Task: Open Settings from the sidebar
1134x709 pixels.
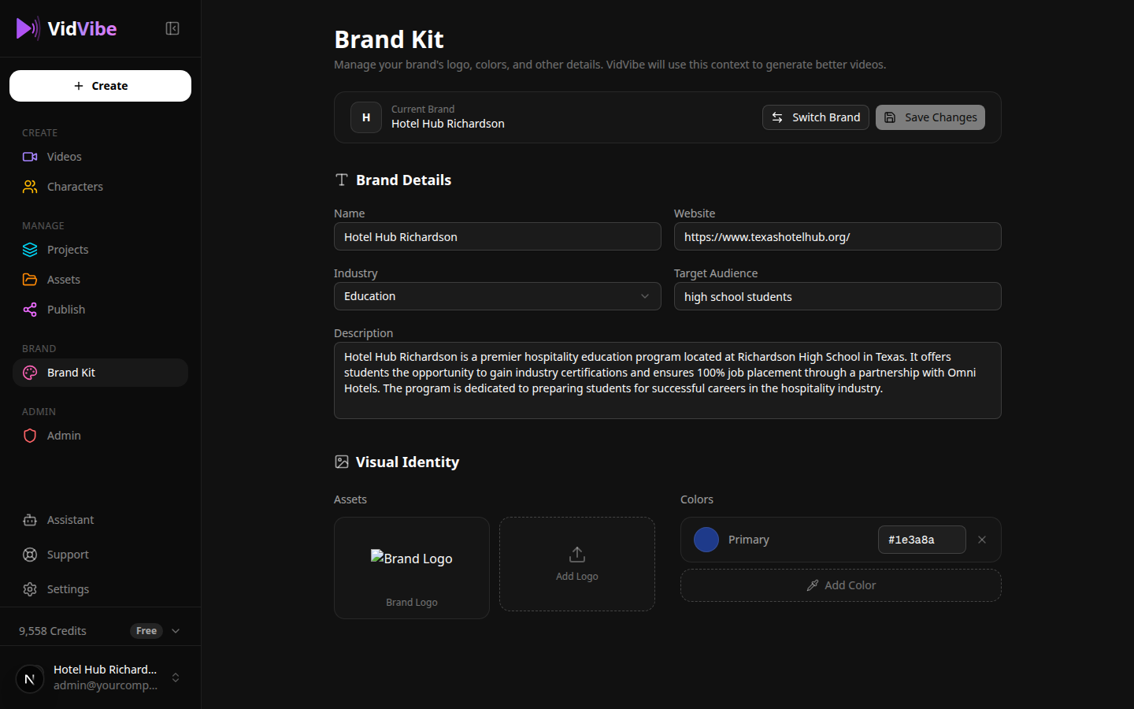Action: [x=67, y=588]
